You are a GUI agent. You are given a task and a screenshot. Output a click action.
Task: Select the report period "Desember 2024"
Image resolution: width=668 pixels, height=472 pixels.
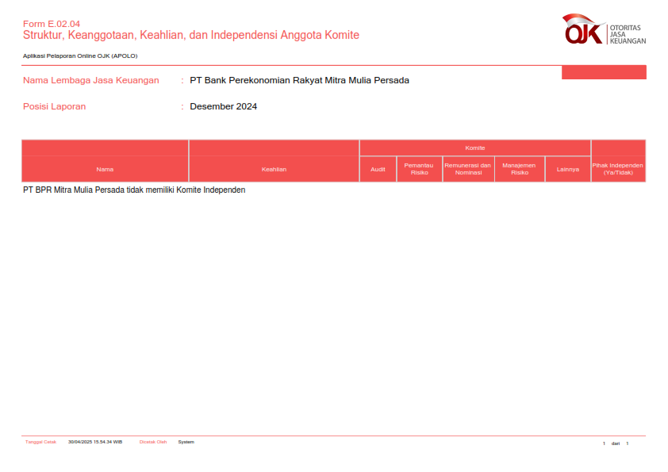coord(223,106)
